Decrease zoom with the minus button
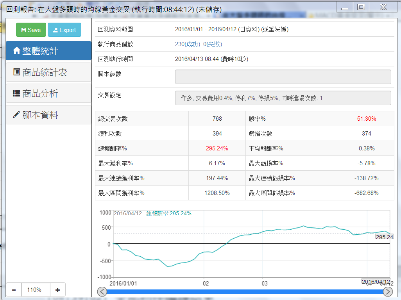The width and height of the screenshot is (401, 300). click(14, 290)
